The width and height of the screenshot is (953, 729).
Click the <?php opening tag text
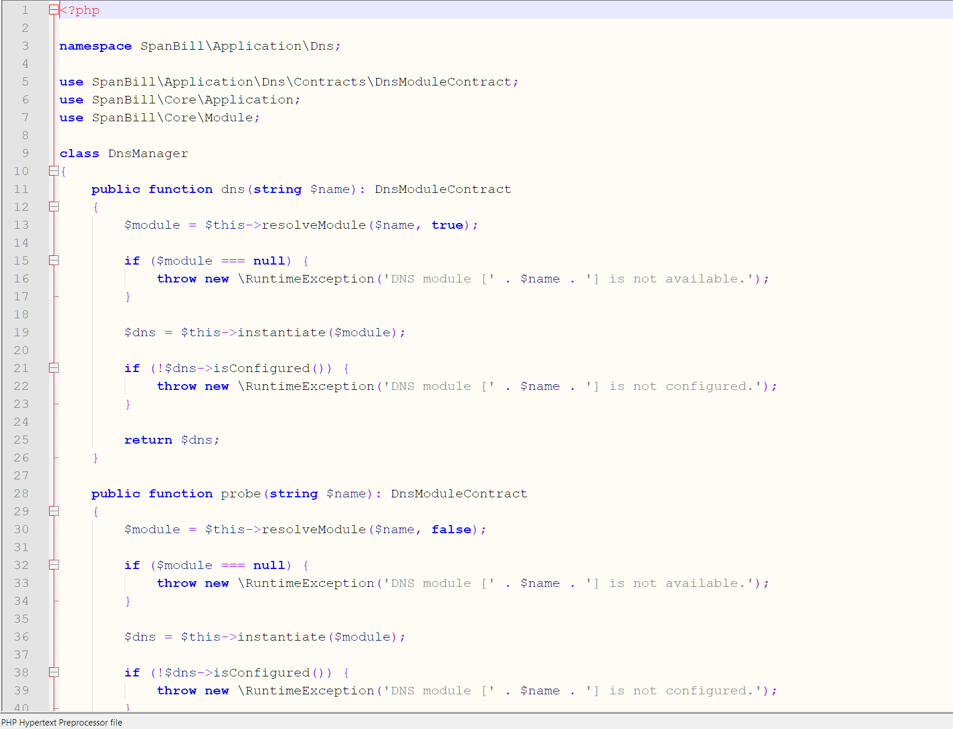(80, 10)
